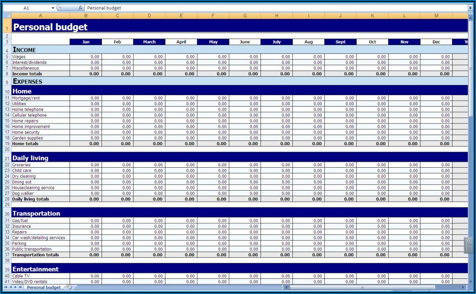Click the Insert Function fx icon
Viewport: 476px width, 294px height.
coord(80,8)
